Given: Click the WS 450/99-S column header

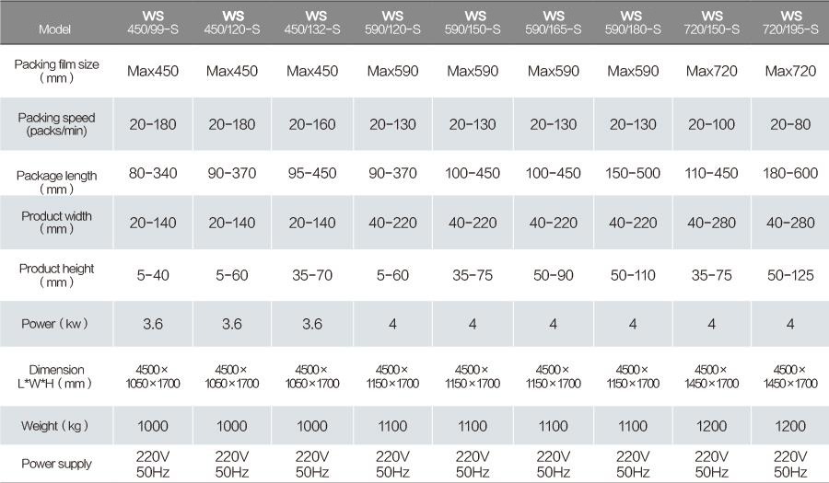Looking at the screenshot, I should point(153,23).
